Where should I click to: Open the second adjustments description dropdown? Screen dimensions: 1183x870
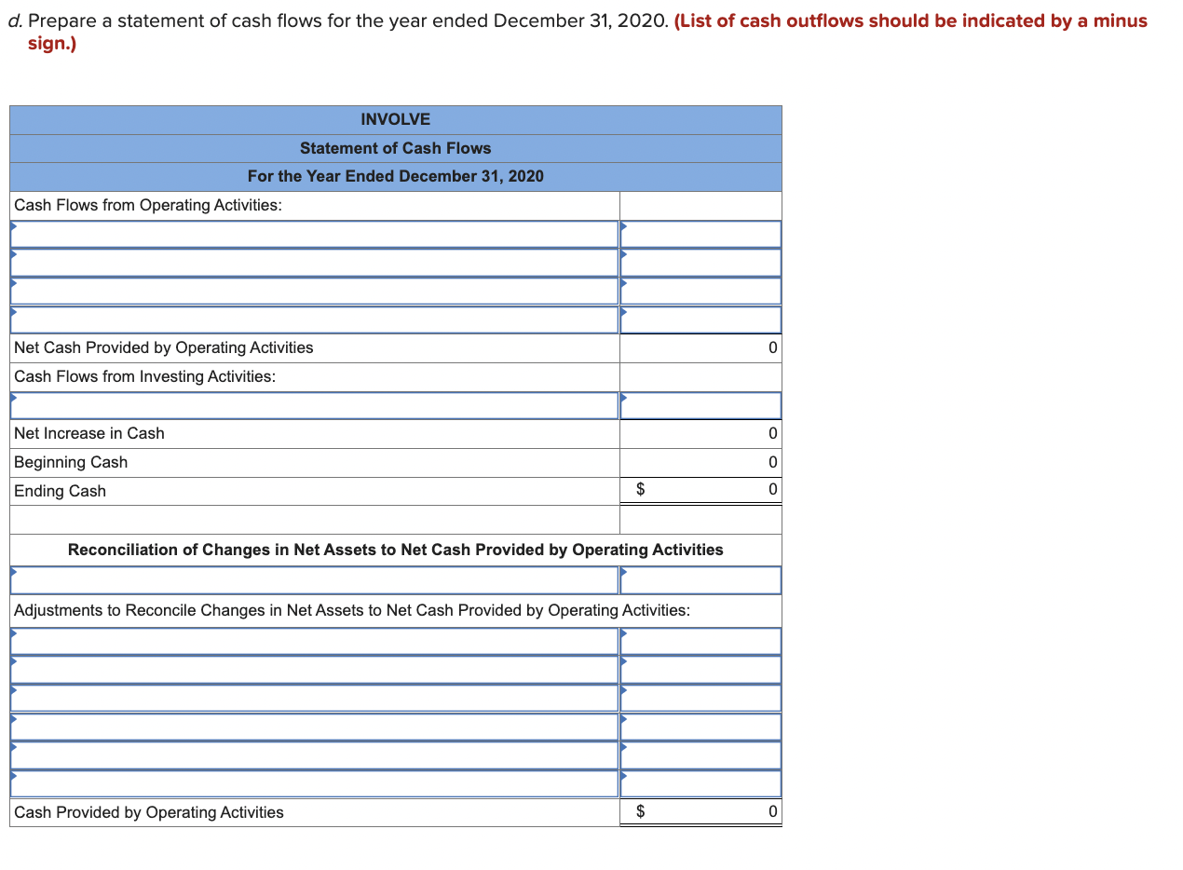(x=313, y=669)
